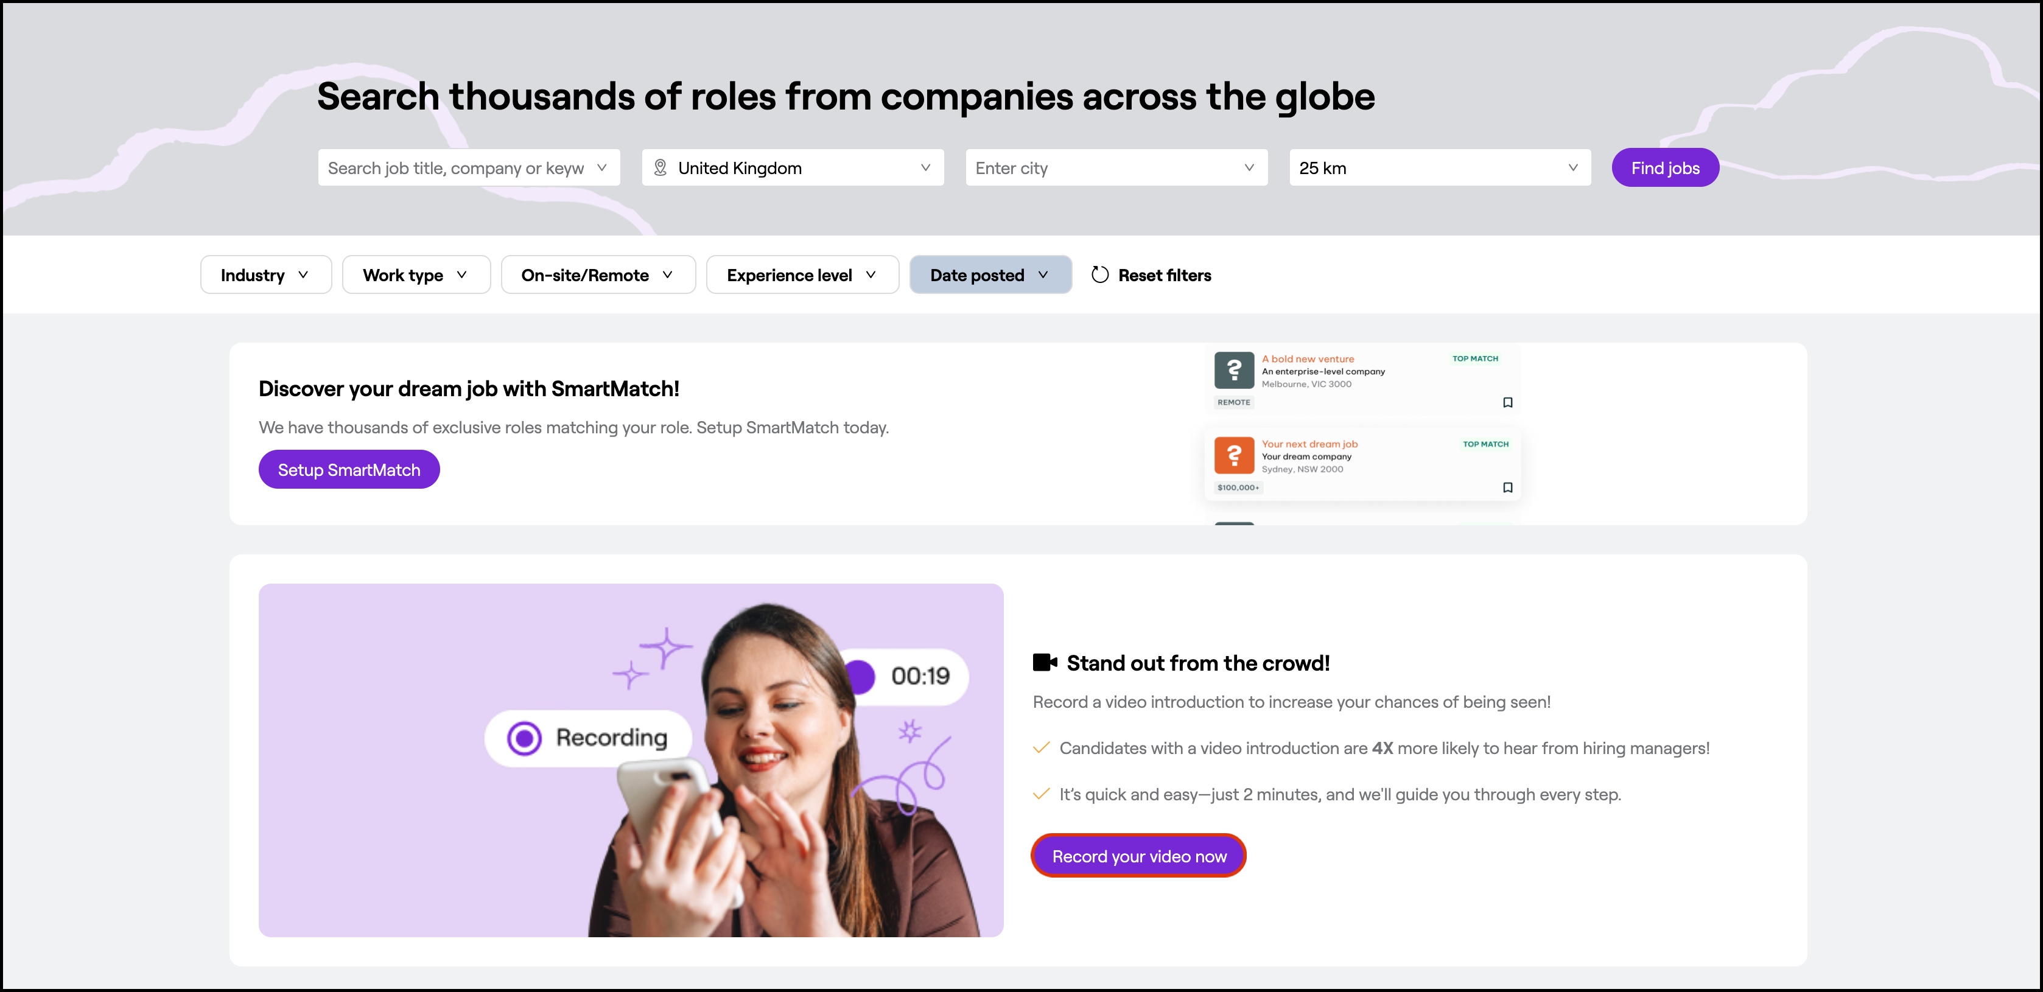Expand the Work type filter
The width and height of the screenshot is (2043, 992).
416,274
